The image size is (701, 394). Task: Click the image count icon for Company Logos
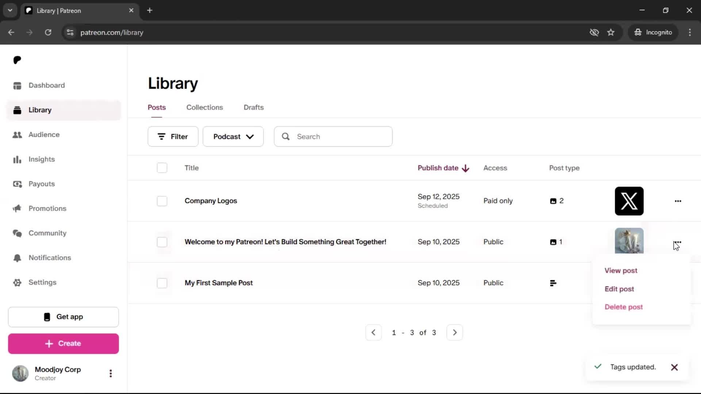click(553, 201)
